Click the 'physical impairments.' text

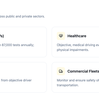(73, 50)
